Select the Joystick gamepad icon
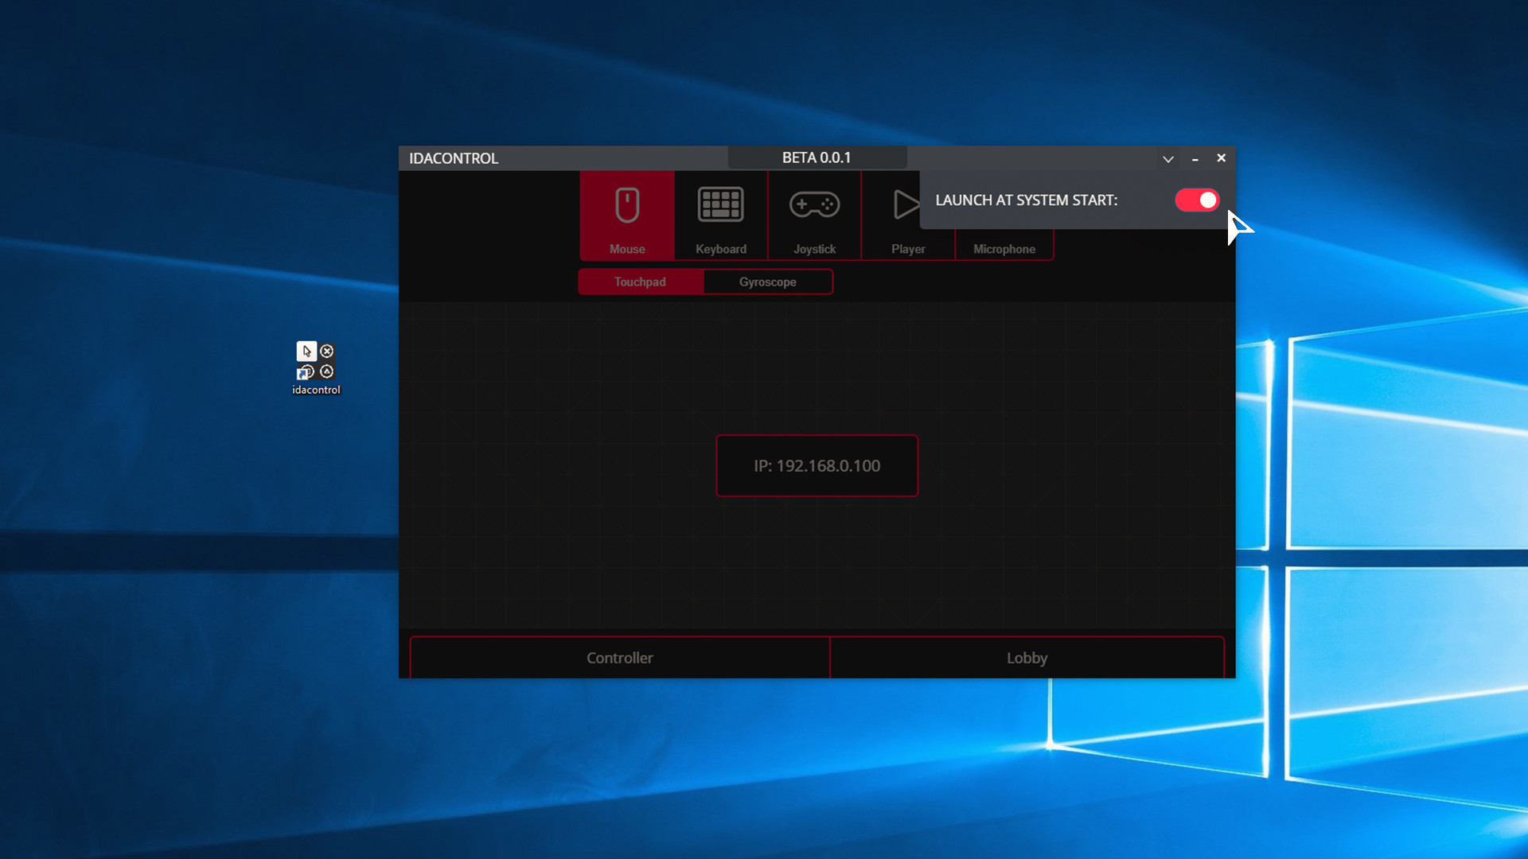The height and width of the screenshot is (859, 1528). point(814,205)
